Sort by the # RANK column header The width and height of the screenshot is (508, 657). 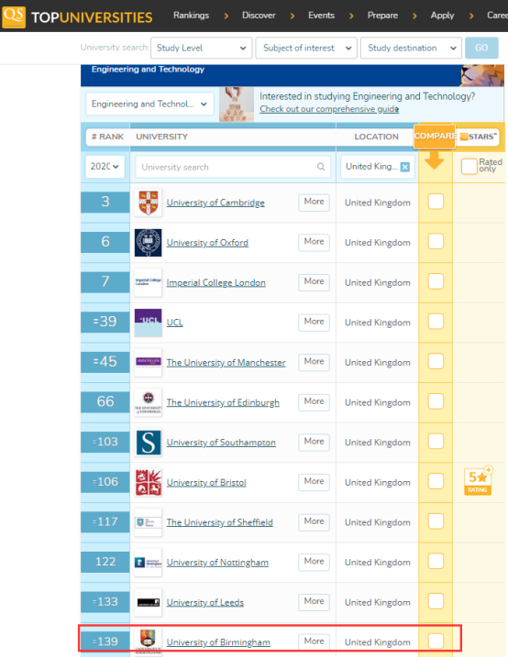point(107,137)
